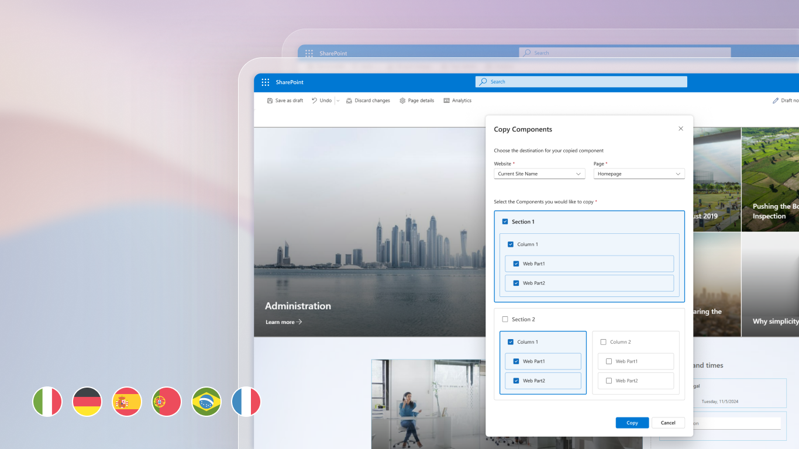Select the Italian flag icon

pyautogui.click(x=47, y=402)
